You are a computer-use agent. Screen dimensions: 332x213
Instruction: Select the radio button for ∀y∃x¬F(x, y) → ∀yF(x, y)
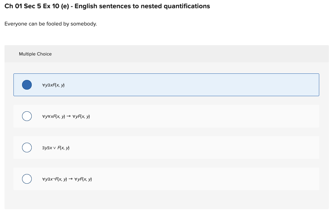tap(27, 179)
